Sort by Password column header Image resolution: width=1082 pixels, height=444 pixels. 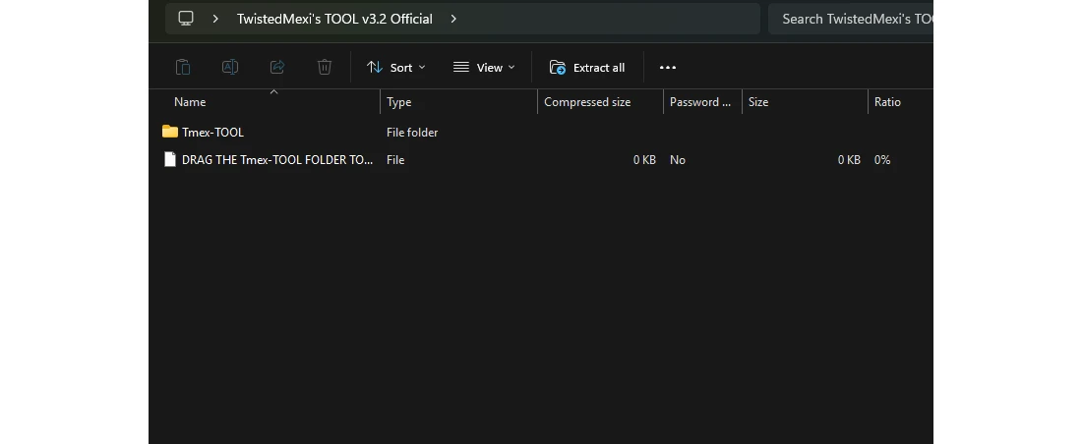700,102
